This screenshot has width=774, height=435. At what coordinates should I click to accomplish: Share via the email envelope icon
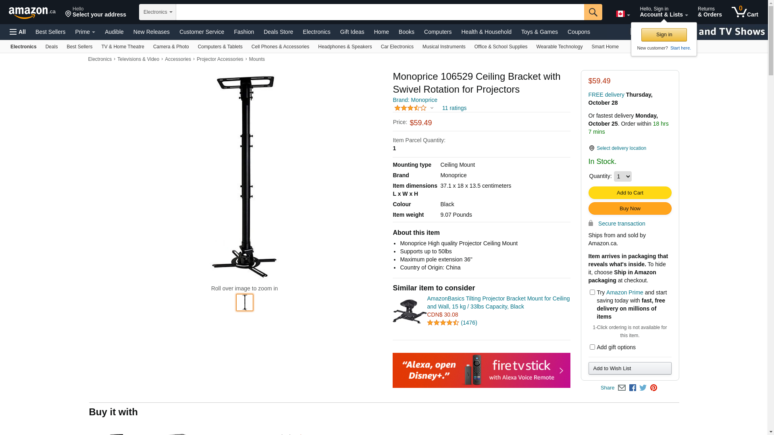pos(622,387)
